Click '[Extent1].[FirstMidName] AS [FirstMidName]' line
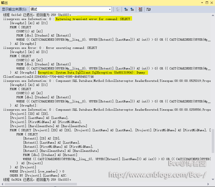Viewport: 215px width, 187px height. coord(58,147)
